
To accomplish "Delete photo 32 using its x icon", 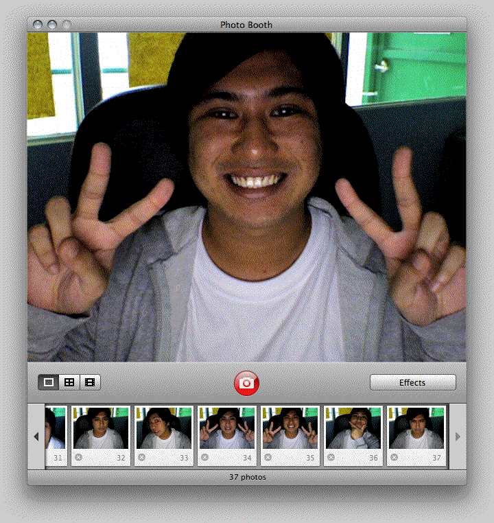I will coord(78,457).
